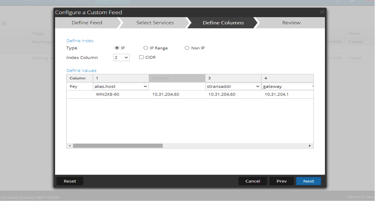Enable the CIDR checkbox
This screenshot has height=201, width=375.
142,57
